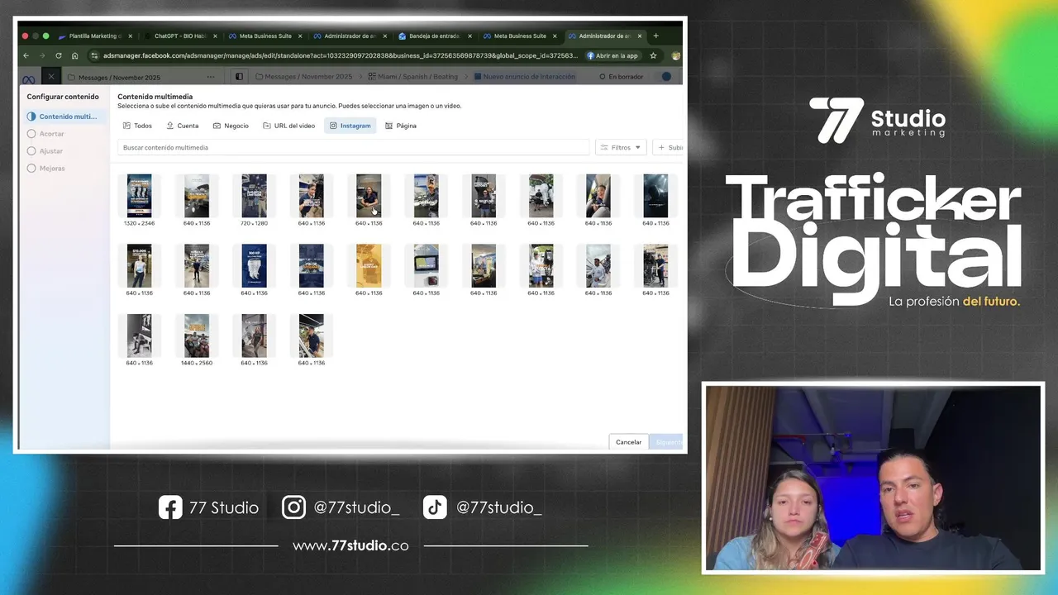Open Miami / Spanish / Boating breadcrumb

tap(412, 77)
